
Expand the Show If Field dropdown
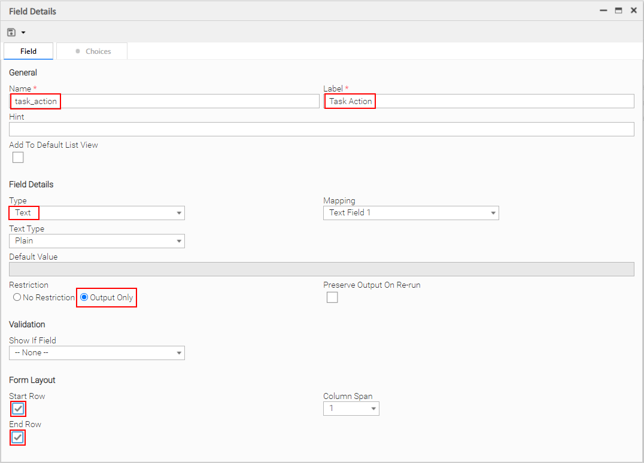(97, 353)
